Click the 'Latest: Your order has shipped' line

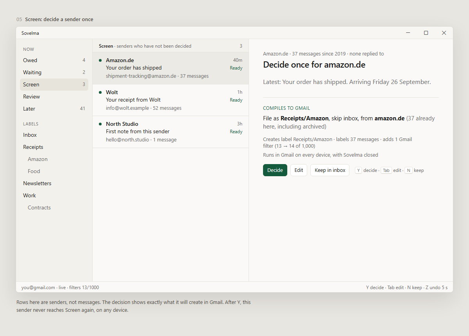[x=347, y=82]
